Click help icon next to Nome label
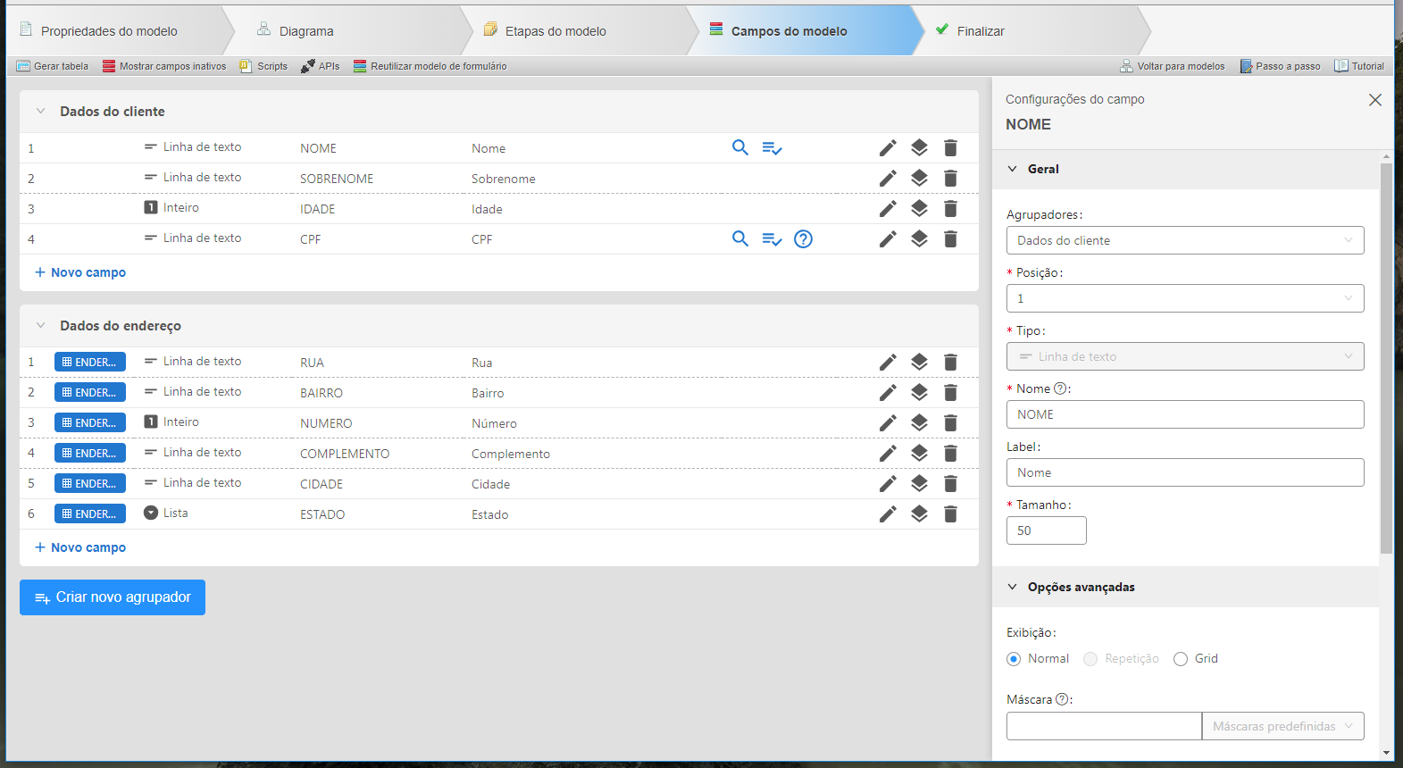Image resolution: width=1403 pixels, height=768 pixels. point(1060,388)
